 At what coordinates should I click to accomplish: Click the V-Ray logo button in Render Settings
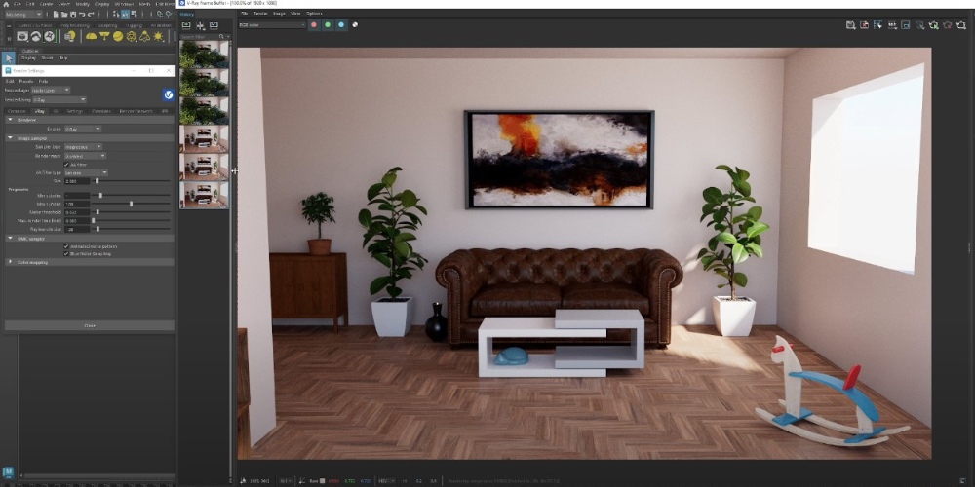pyautogui.click(x=168, y=94)
